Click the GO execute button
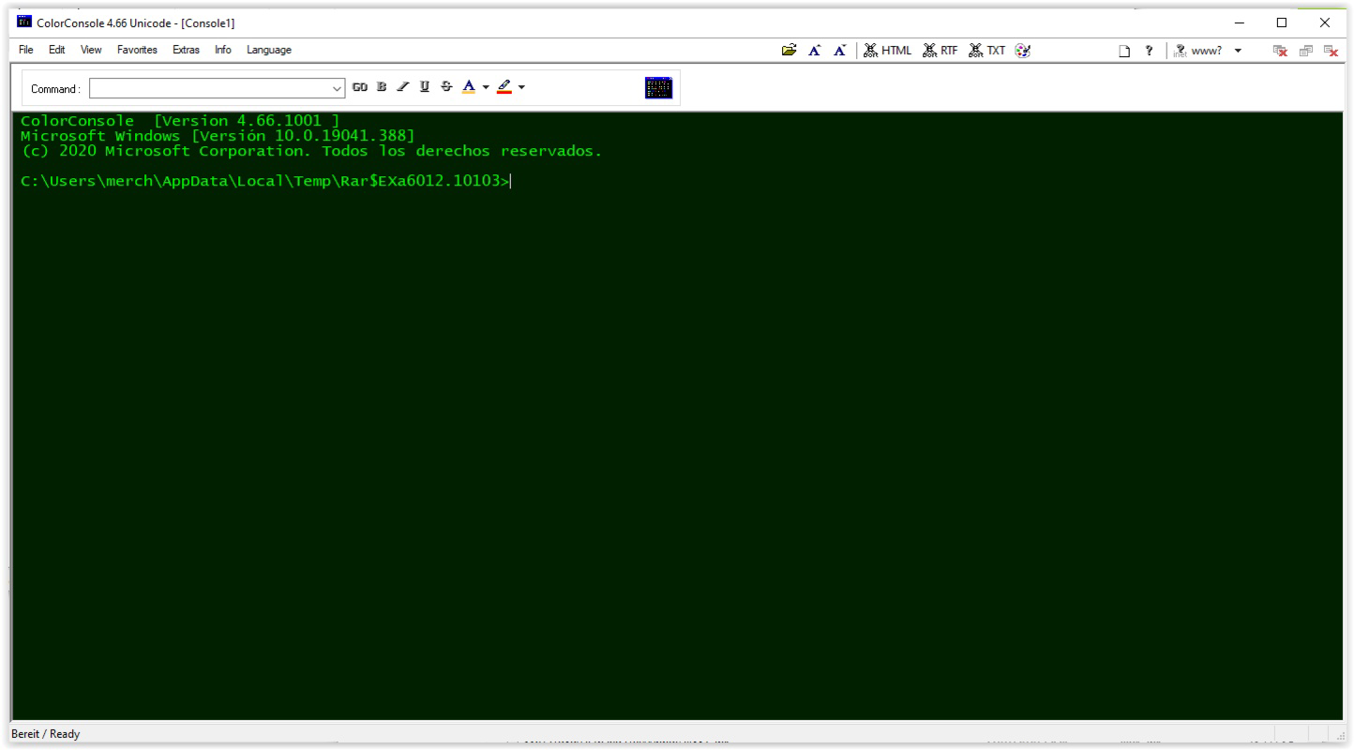The width and height of the screenshot is (1354, 750). click(360, 88)
